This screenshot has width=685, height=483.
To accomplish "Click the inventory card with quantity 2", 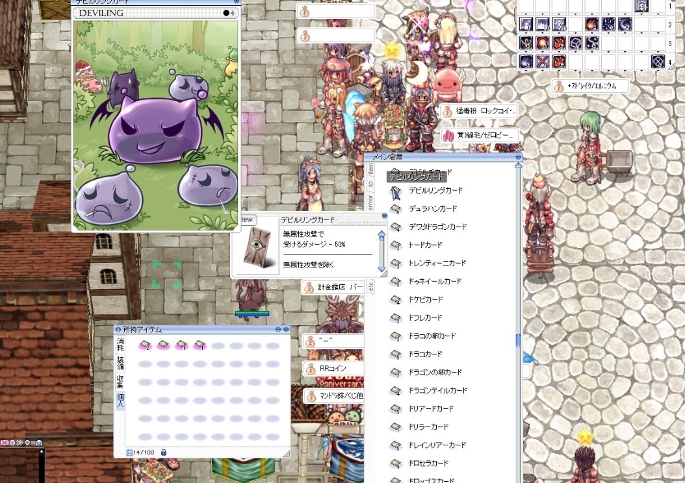I will tap(145, 345).
